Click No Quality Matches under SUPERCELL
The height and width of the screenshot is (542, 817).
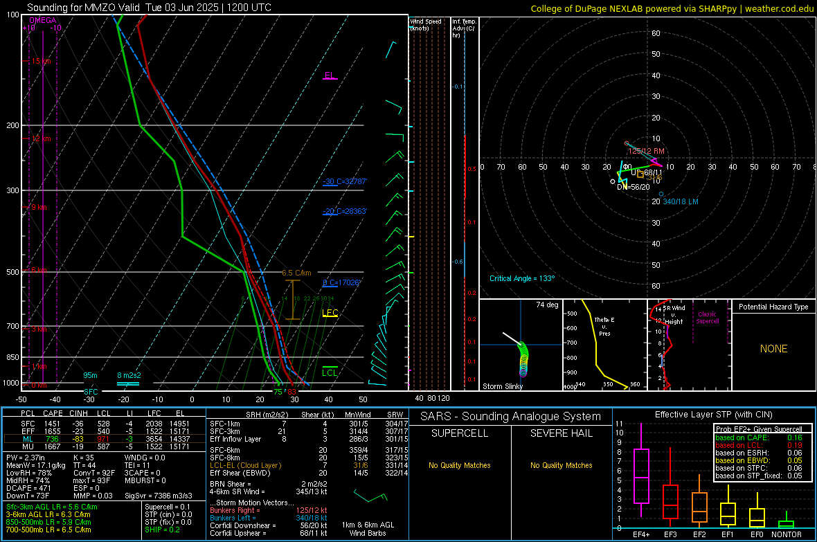[x=460, y=465]
